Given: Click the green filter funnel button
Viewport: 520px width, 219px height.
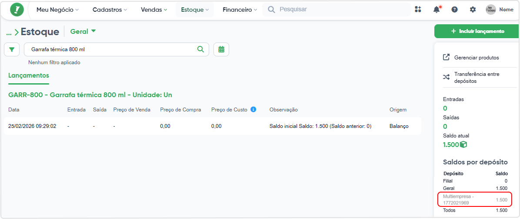Looking at the screenshot, I should pyautogui.click(x=12, y=49).
